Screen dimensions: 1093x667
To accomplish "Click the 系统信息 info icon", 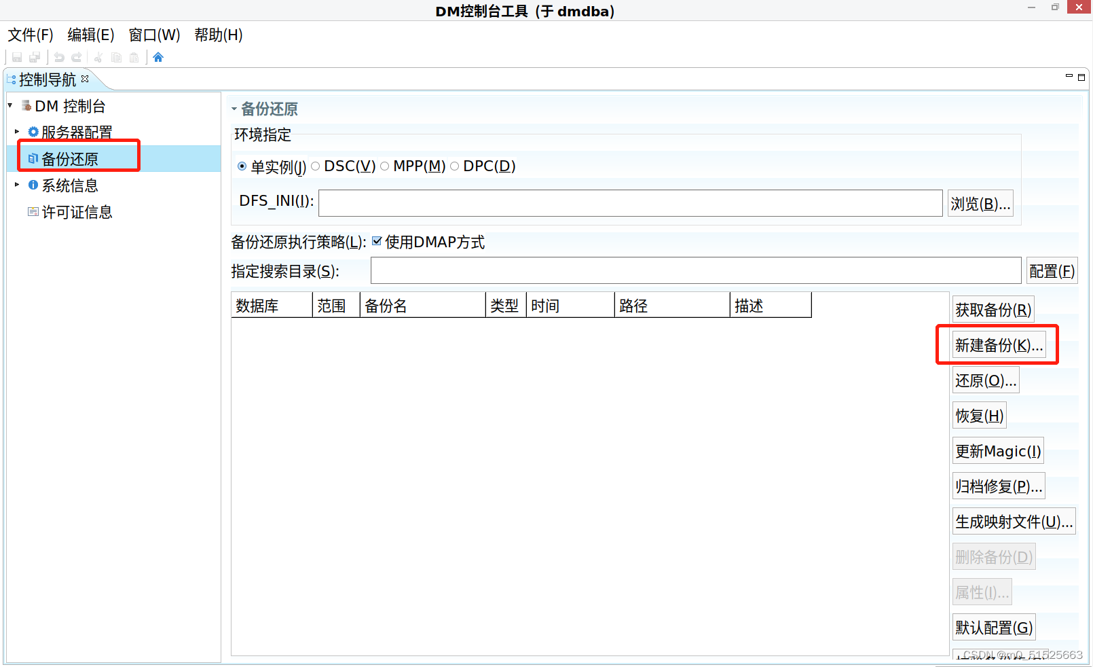I will click(x=33, y=185).
